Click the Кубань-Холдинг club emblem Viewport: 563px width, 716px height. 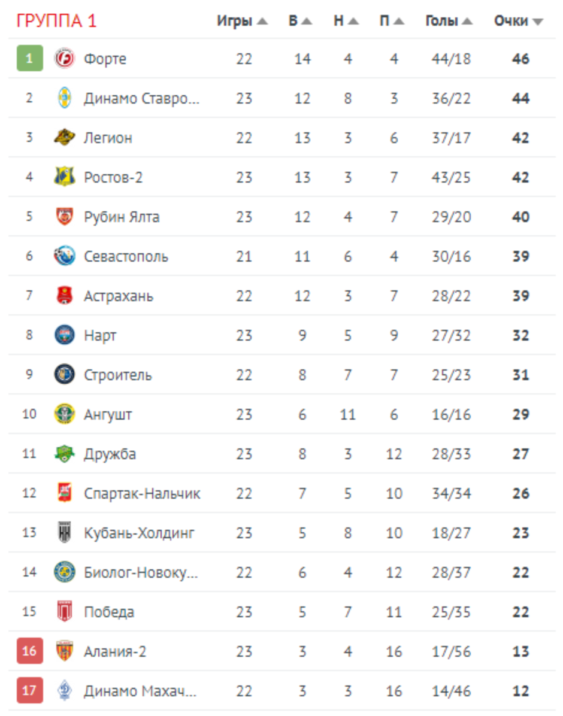point(65,533)
